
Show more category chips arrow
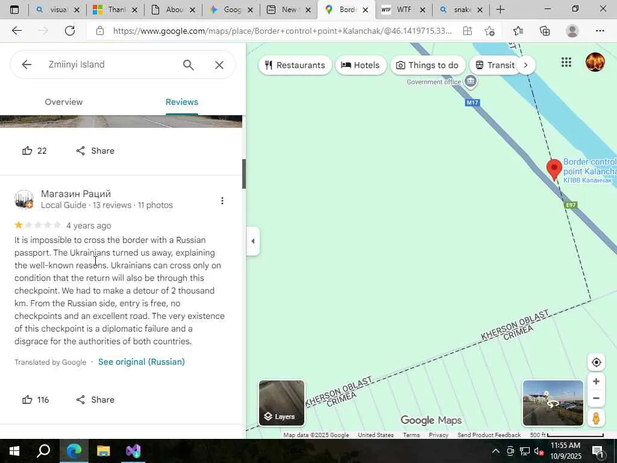[525, 65]
